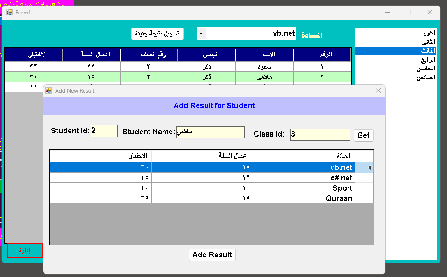The height and width of the screenshot is (277, 447).
Task: Close the Form1 window
Action: 430,12
